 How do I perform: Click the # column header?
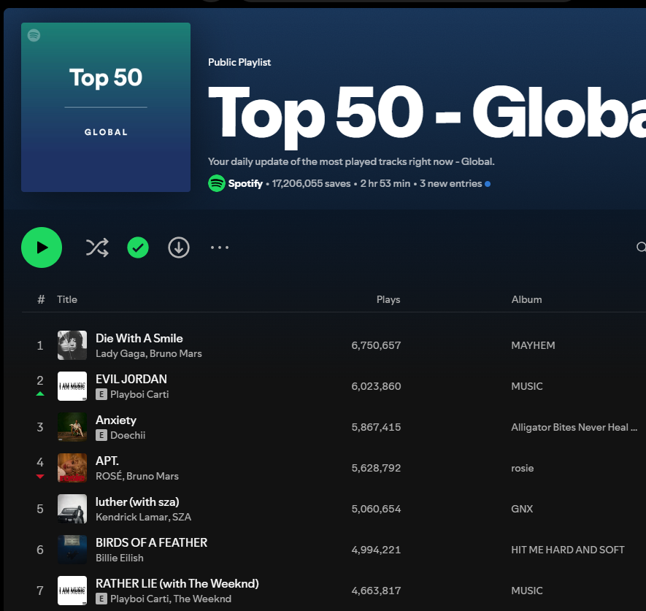point(41,299)
